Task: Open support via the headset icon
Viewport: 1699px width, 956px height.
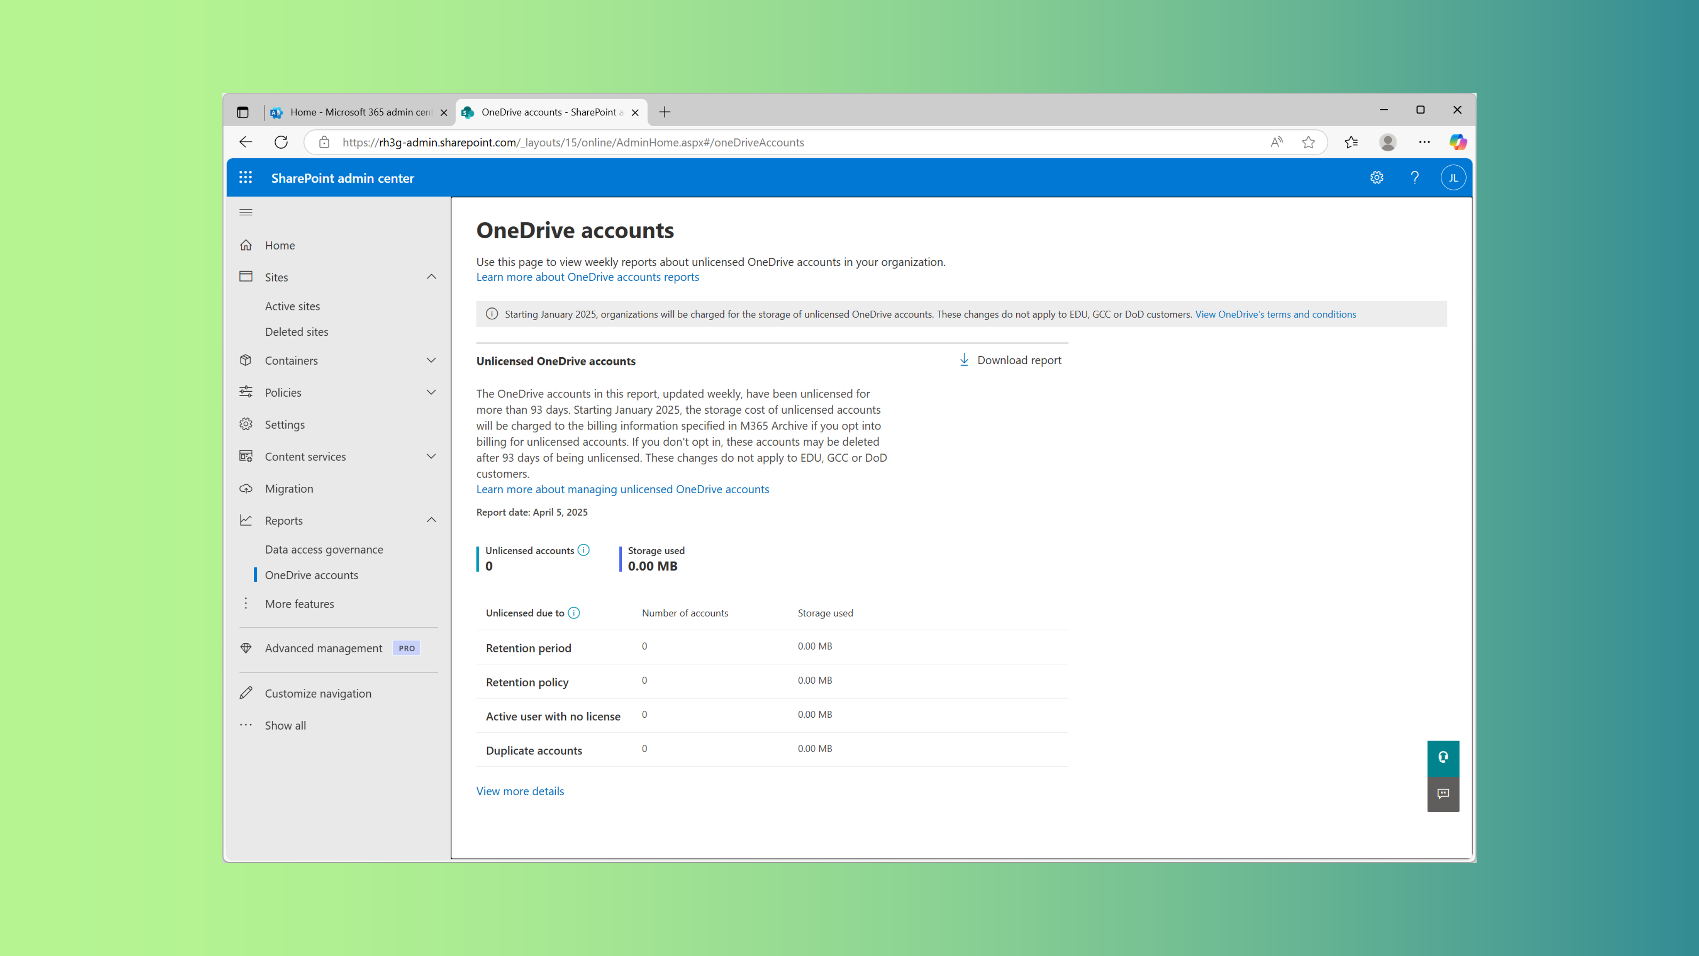Action: click(x=1444, y=758)
